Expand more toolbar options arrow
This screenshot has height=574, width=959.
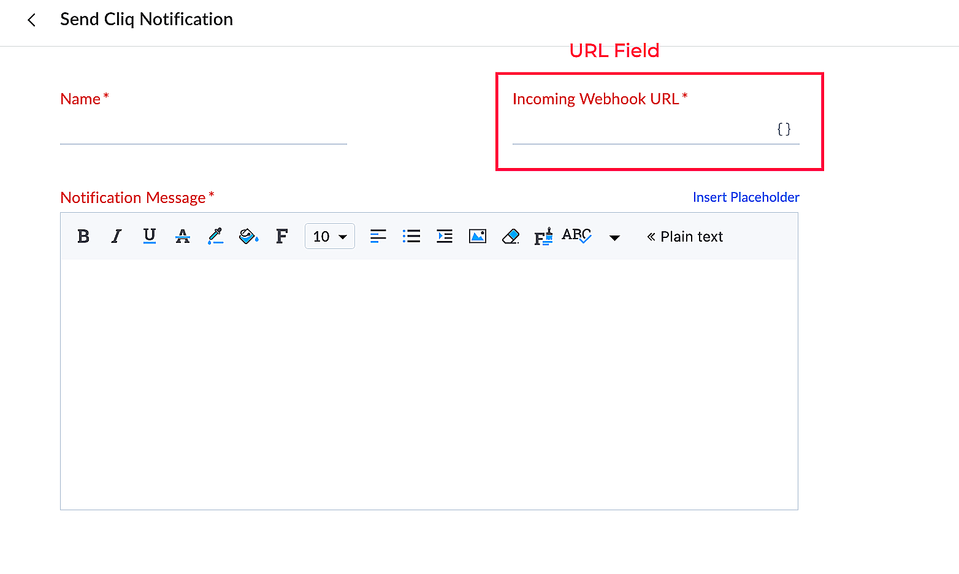pyautogui.click(x=614, y=237)
